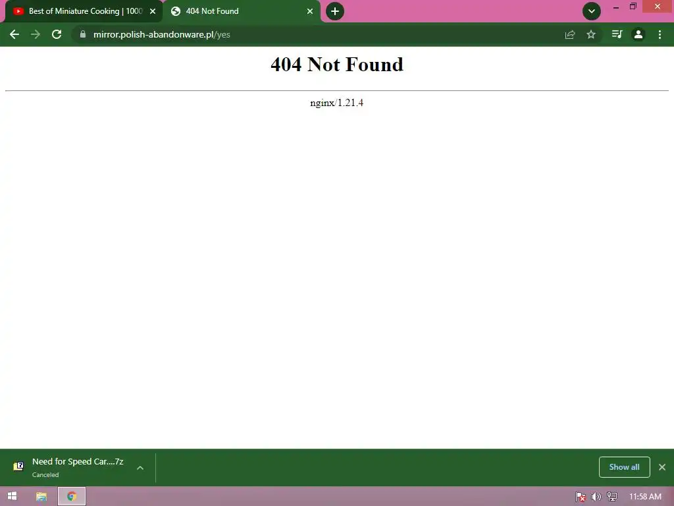Expand the tab search dropdown arrow
Viewport: 674px width, 506px height.
point(592,11)
